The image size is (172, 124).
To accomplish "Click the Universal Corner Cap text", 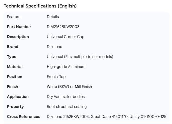I will 66,37.
